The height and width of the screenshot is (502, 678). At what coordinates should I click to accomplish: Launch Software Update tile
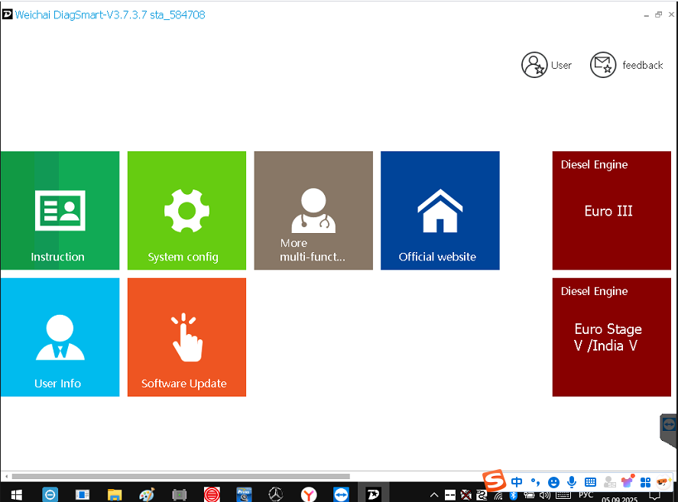[x=187, y=337]
